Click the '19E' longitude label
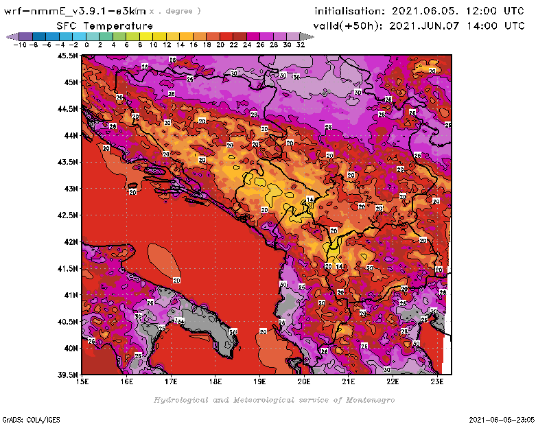 [x=259, y=381]
